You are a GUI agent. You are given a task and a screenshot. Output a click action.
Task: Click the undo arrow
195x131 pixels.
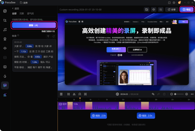(x=153, y=94)
